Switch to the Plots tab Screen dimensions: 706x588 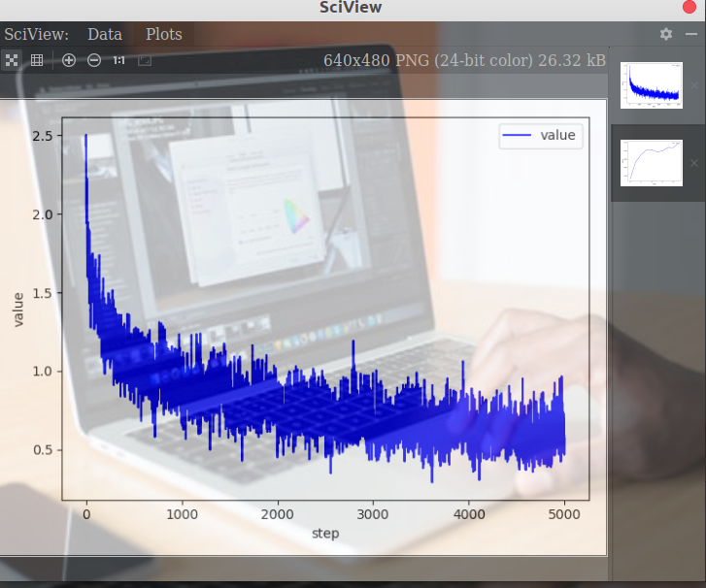[164, 34]
